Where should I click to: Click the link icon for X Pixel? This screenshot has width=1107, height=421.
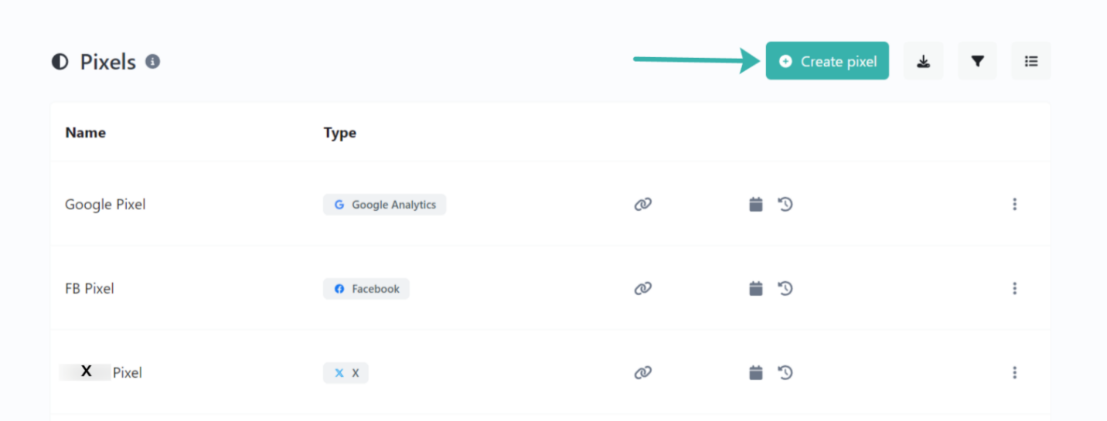pos(642,373)
